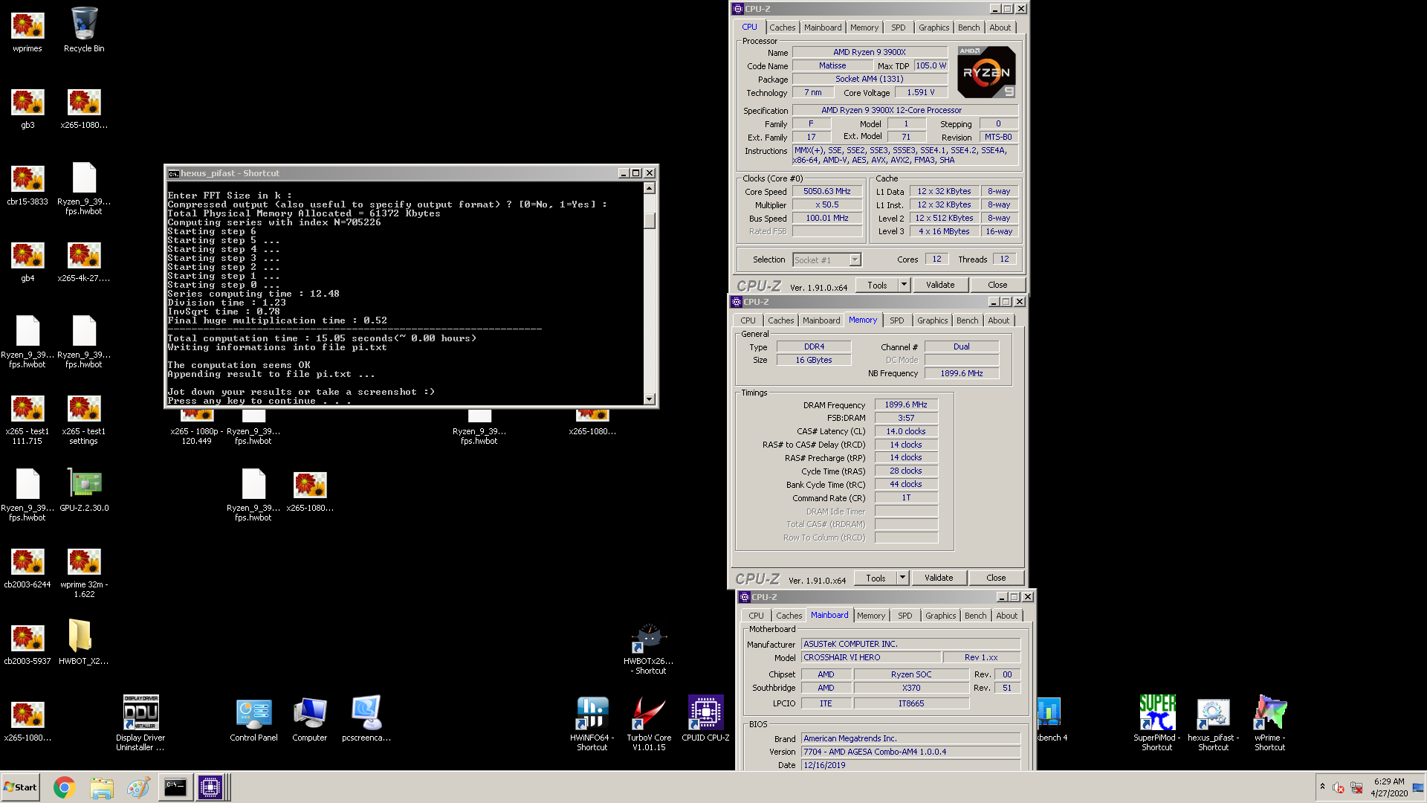Select x265 - test1 settings icon

[84, 419]
